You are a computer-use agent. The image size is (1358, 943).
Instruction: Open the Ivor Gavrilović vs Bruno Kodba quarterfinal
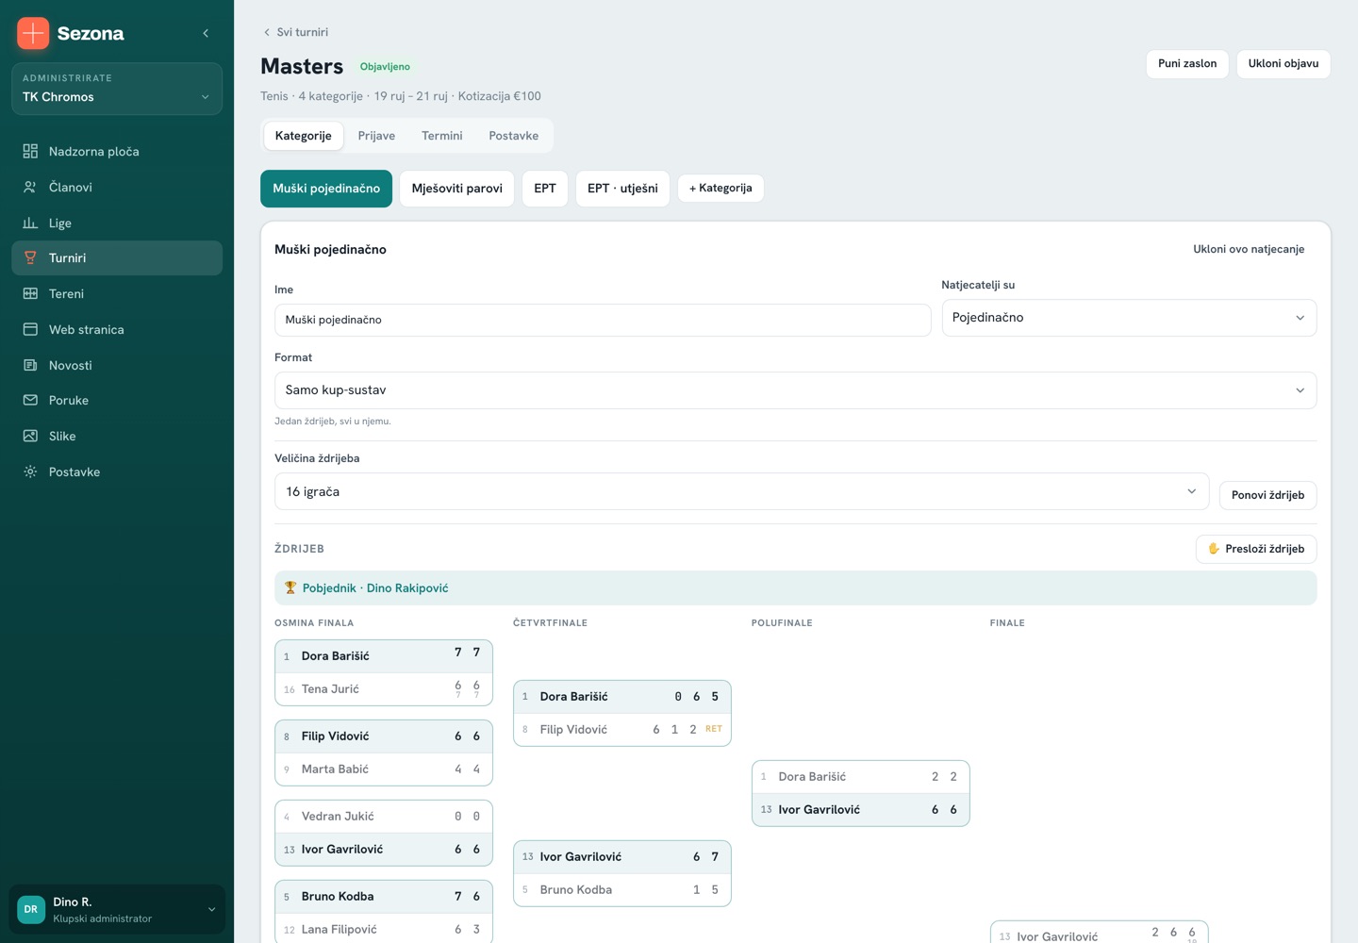pos(622,873)
